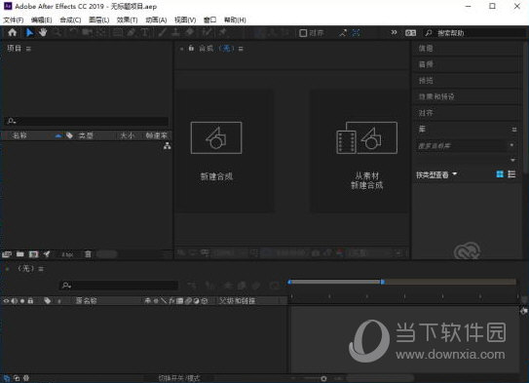Select the Brush tool in toolbar

pos(163,33)
